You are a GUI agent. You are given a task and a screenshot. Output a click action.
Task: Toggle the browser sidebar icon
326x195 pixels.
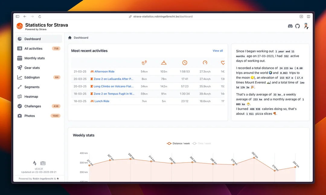pos(18,16)
